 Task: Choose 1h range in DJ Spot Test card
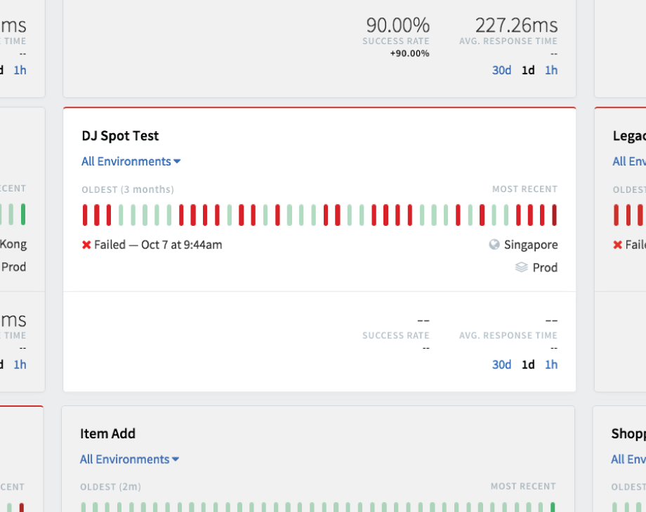[x=551, y=364]
